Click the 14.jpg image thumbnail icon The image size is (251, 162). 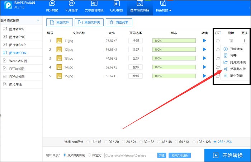click(59, 67)
